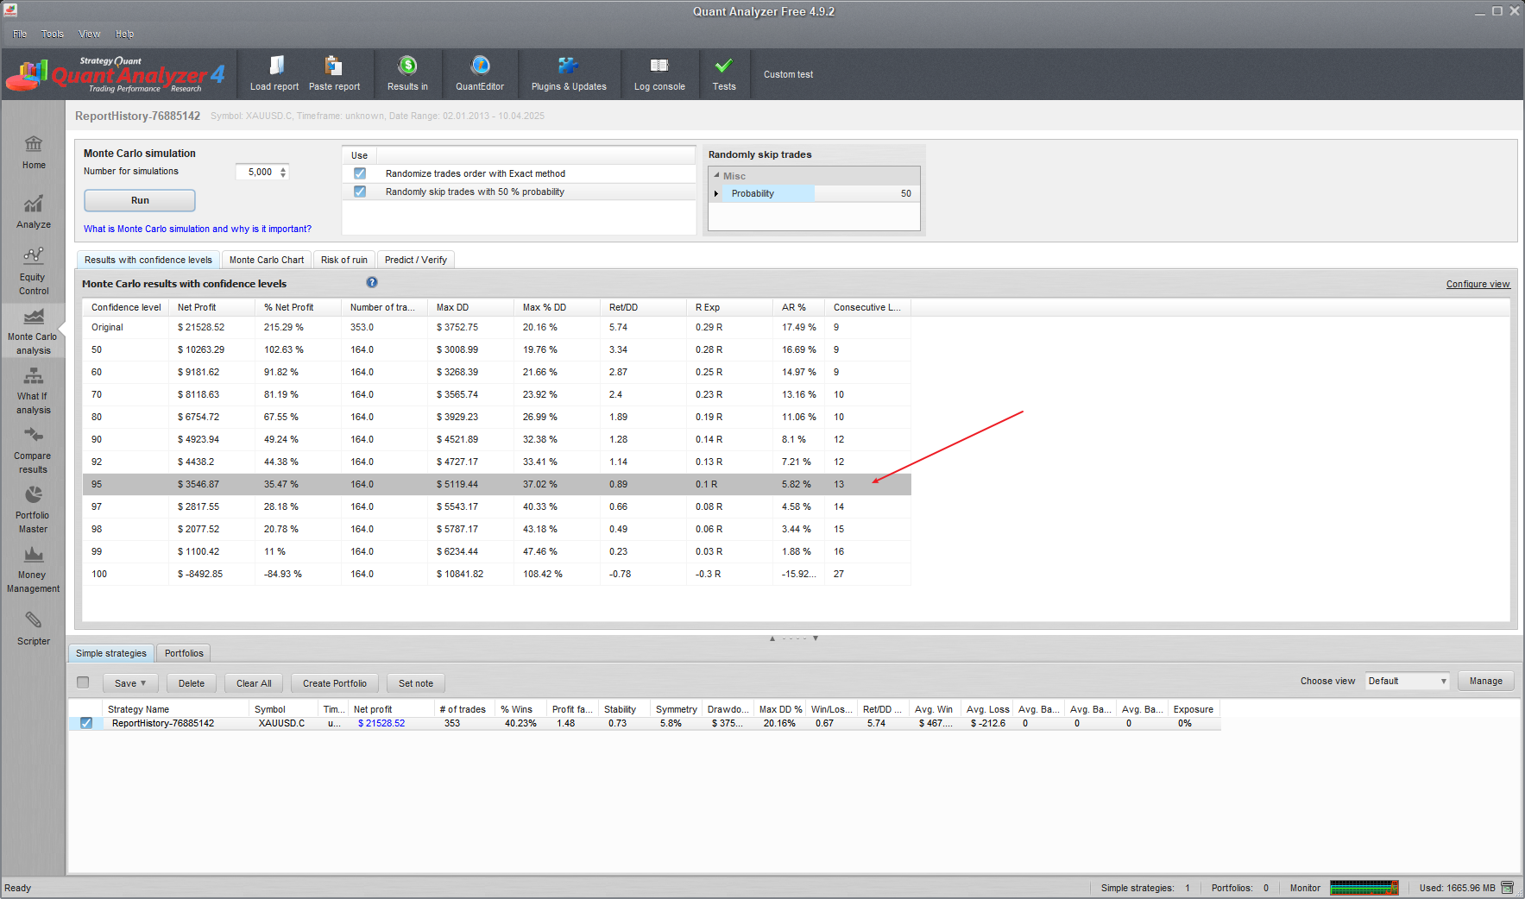Expand the Choose view Default dropdown
The image size is (1525, 899).
point(1407,681)
